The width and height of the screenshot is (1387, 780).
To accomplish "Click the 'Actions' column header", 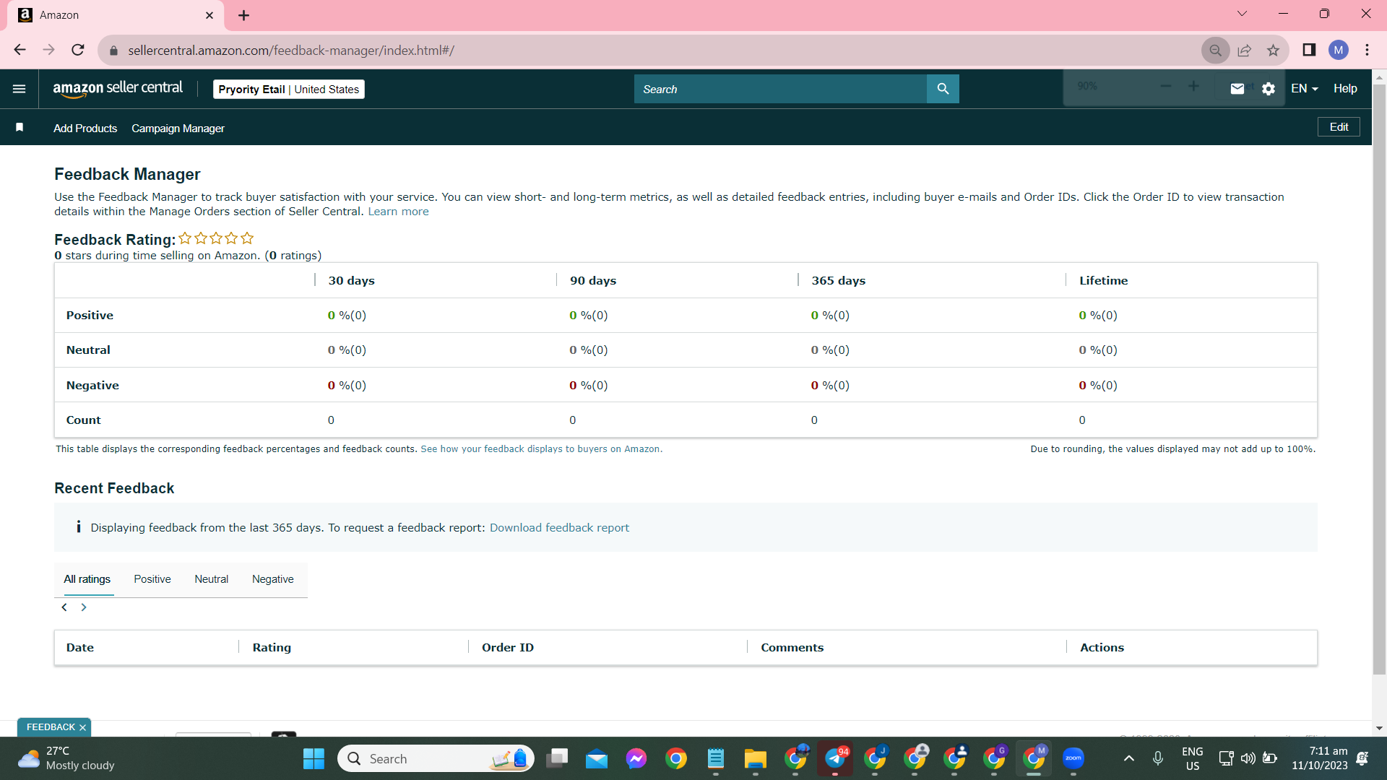I will (1102, 648).
